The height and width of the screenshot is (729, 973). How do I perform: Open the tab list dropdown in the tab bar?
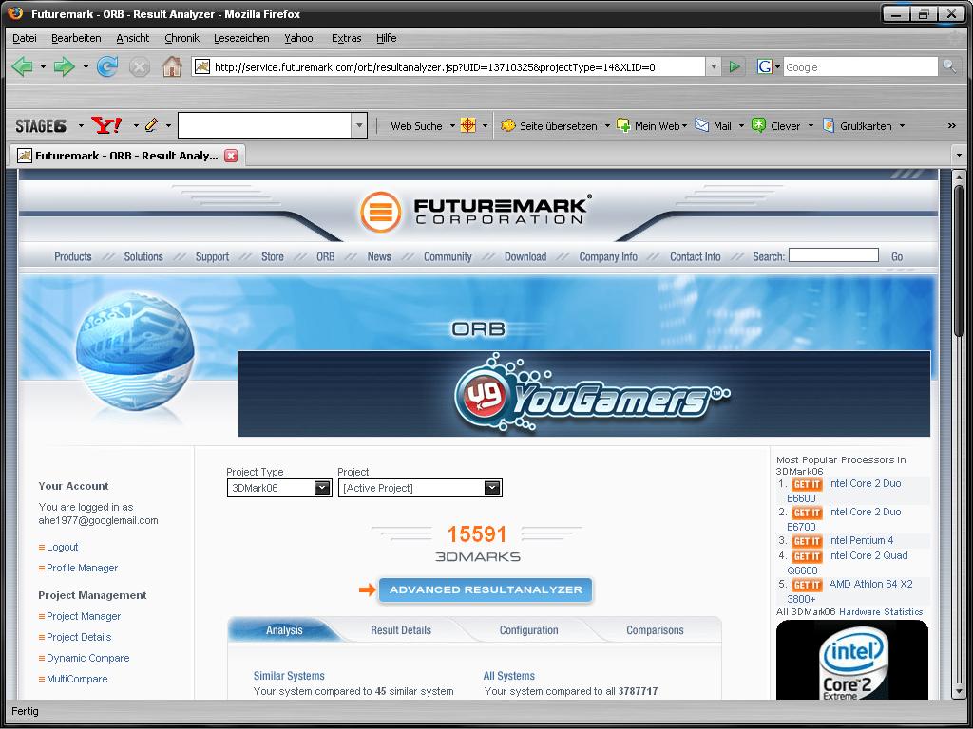[x=959, y=156]
